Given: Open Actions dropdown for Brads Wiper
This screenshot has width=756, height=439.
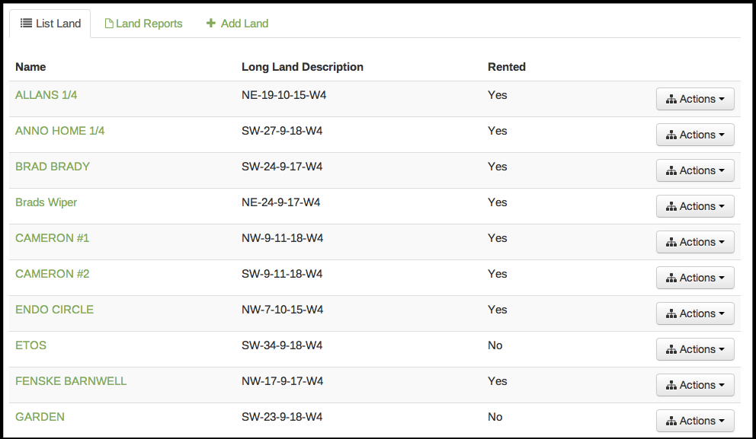Looking at the screenshot, I should point(694,206).
